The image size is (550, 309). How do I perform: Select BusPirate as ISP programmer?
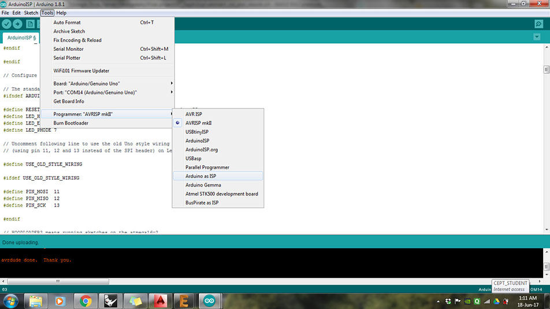click(x=218, y=203)
